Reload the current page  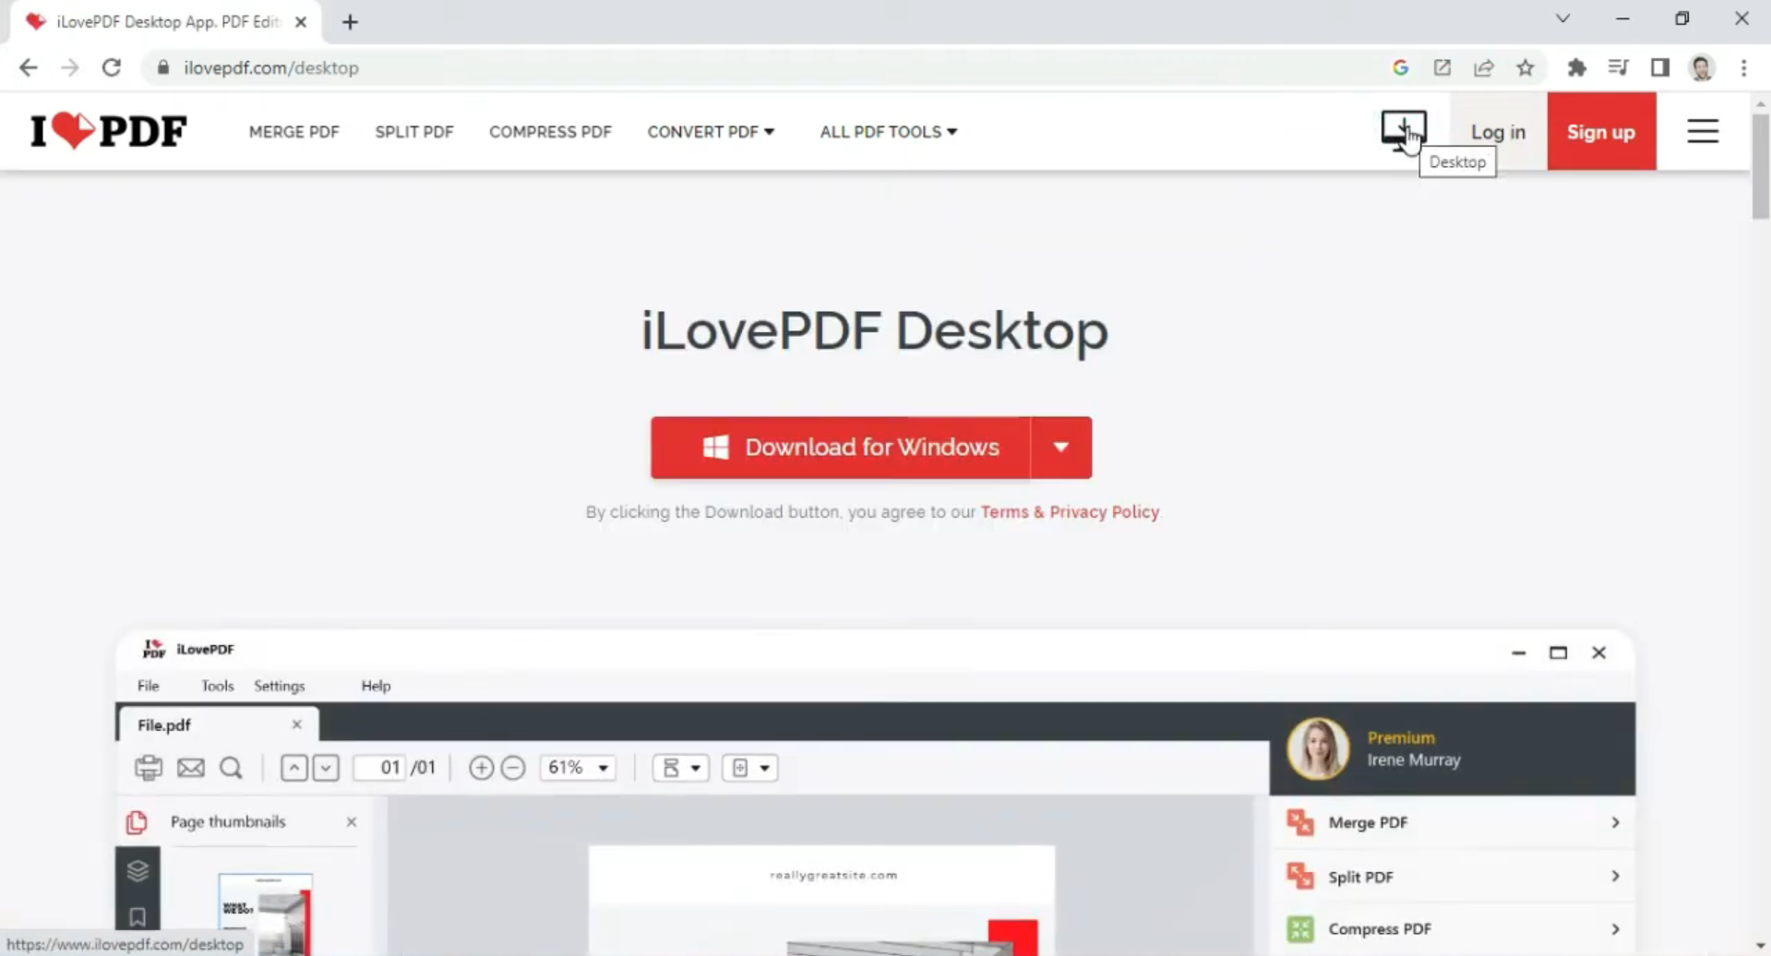tap(112, 67)
